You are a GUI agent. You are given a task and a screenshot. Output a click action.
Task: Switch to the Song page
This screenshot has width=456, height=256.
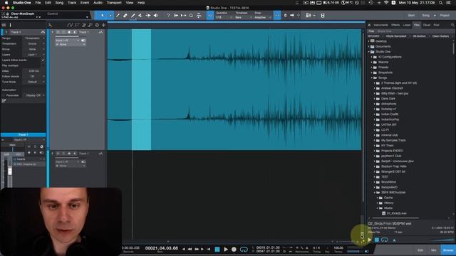(426, 16)
